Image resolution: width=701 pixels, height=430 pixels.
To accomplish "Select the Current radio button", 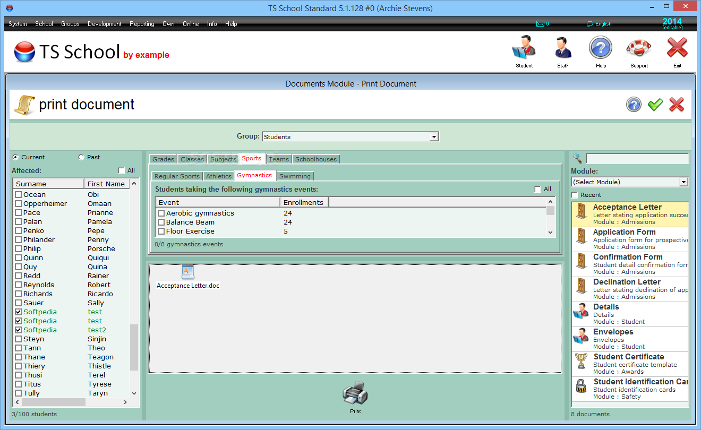I will point(15,157).
